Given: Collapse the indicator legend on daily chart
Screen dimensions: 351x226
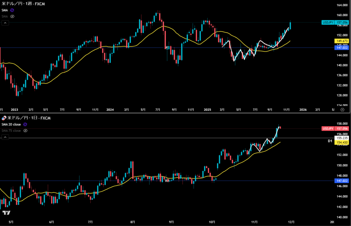Looking at the screenshot, I should tap(5, 137).
